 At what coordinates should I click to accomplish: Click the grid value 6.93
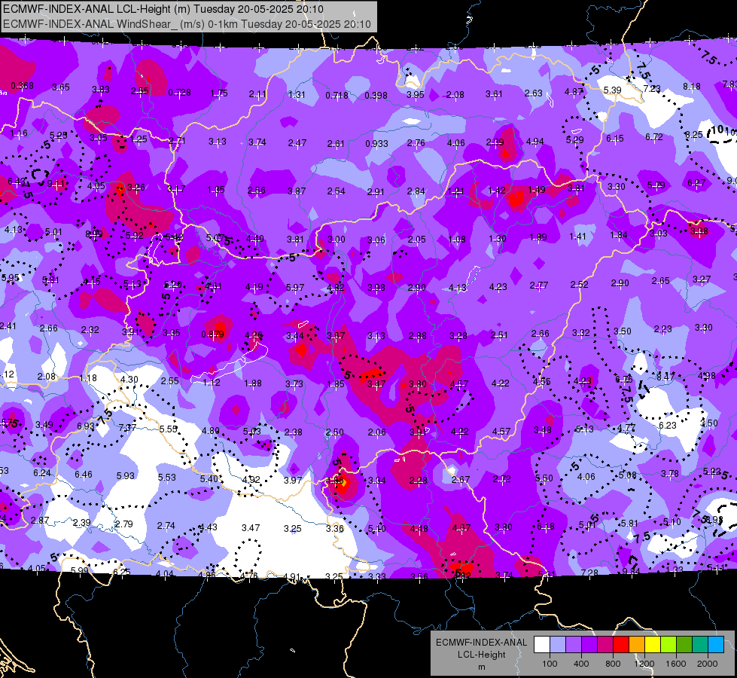(x=86, y=426)
